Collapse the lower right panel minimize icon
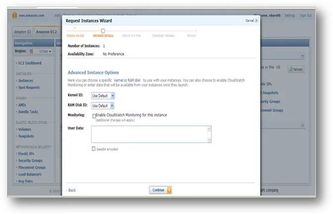333x214 pixels. 302,125
